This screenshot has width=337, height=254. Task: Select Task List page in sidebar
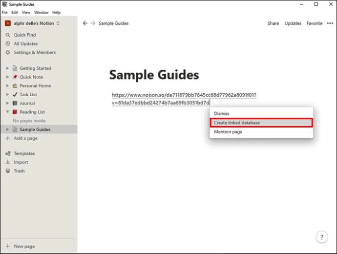[28, 94]
